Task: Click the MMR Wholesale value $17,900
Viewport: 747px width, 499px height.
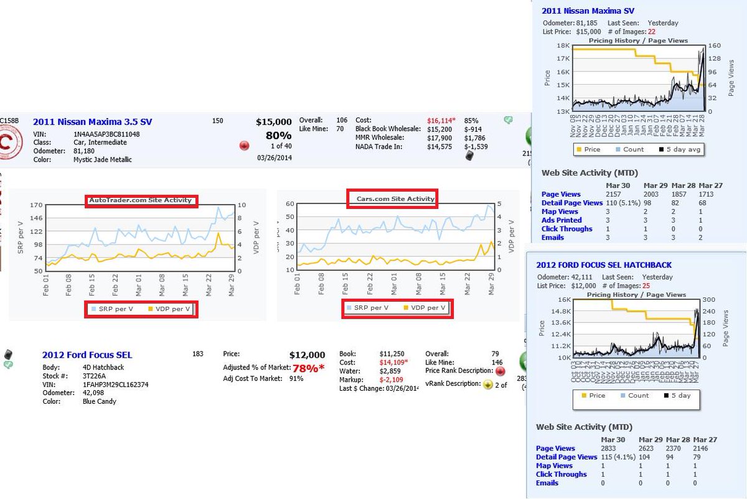Action: (439, 138)
